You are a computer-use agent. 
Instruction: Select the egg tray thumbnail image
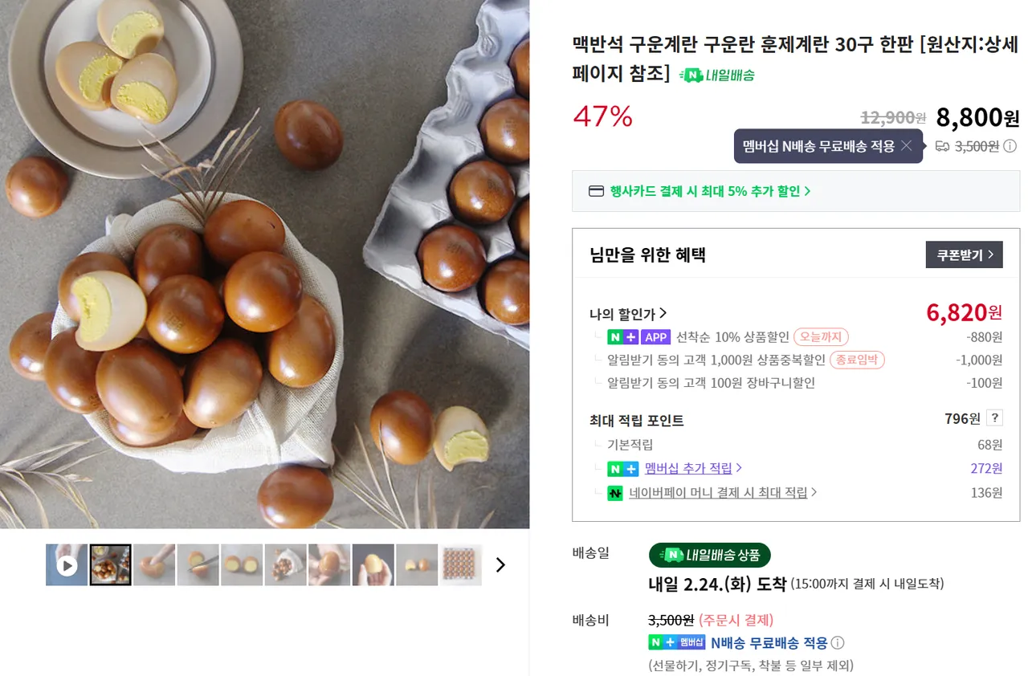[x=461, y=565]
